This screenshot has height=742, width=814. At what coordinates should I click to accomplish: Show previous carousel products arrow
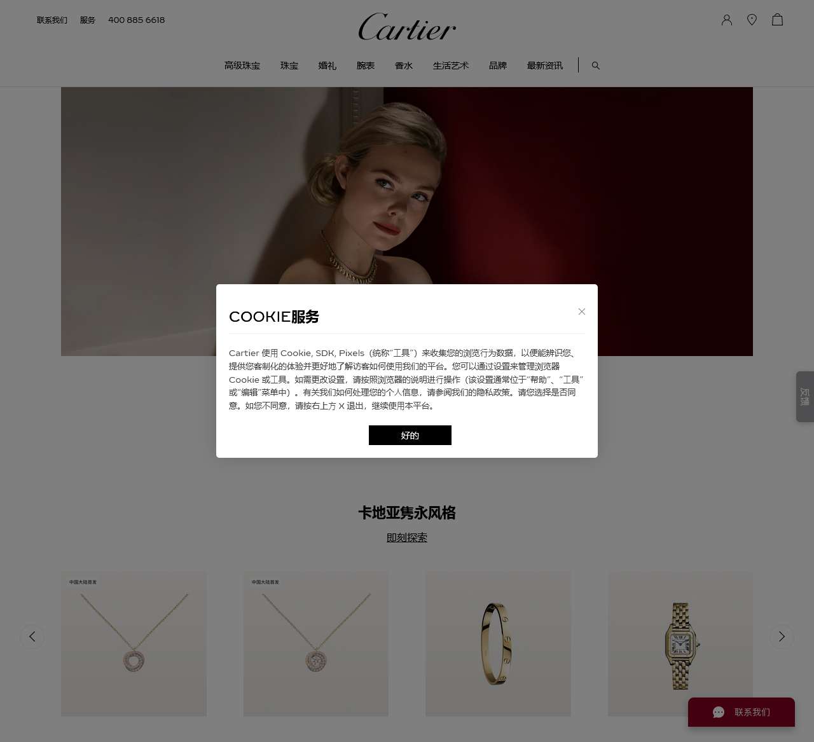tap(32, 636)
